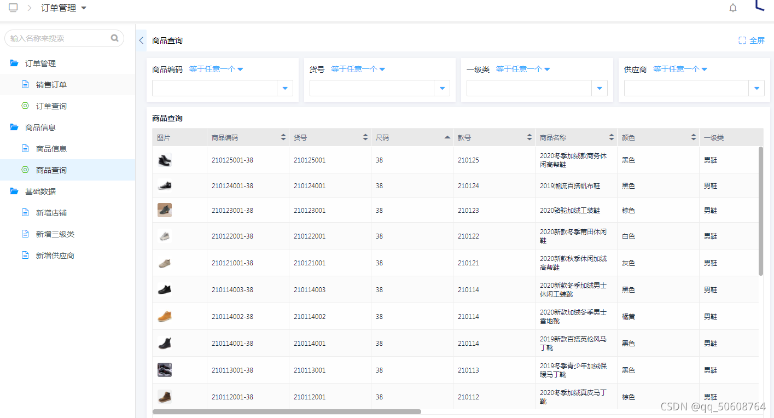This screenshot has height=418, width=774.
Task: Click the table's horizontal scrollbar
Action: click(x=287, y=411)
